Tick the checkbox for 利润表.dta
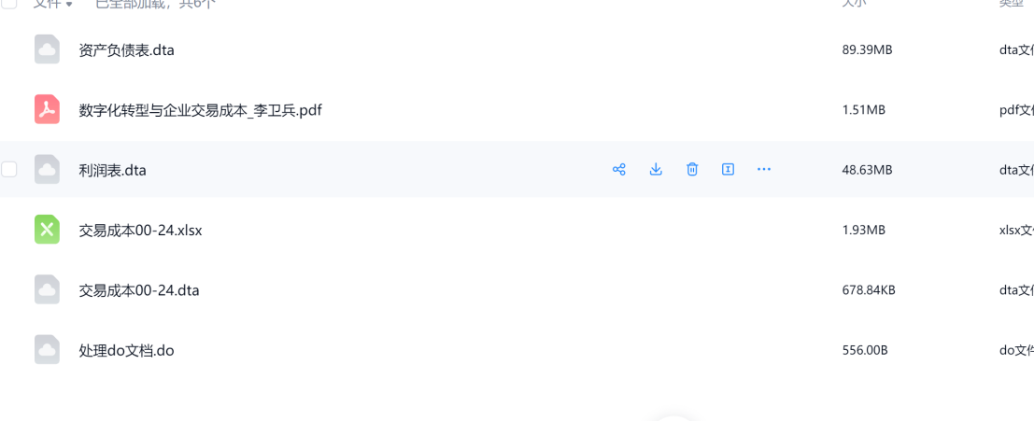The image size is (1034, 421). coord(9,169)
